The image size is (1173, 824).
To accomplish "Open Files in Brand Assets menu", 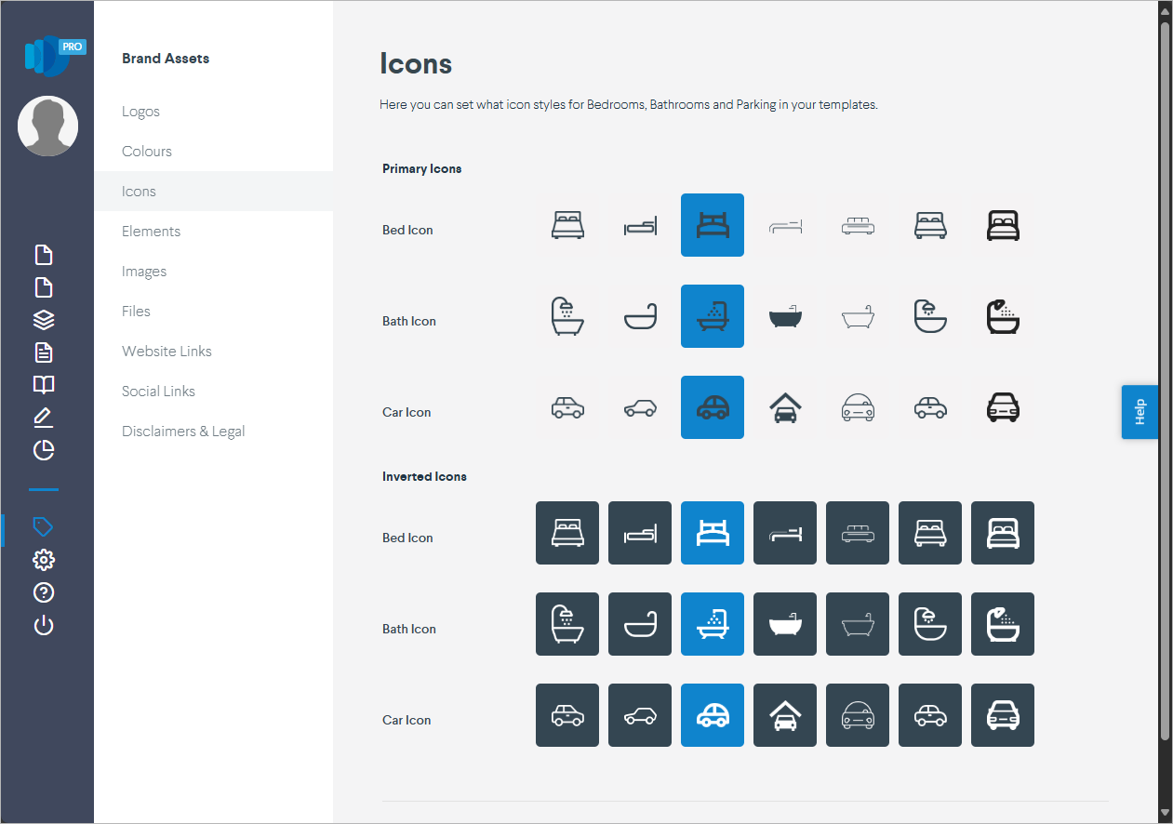I will tap(136, 312).
